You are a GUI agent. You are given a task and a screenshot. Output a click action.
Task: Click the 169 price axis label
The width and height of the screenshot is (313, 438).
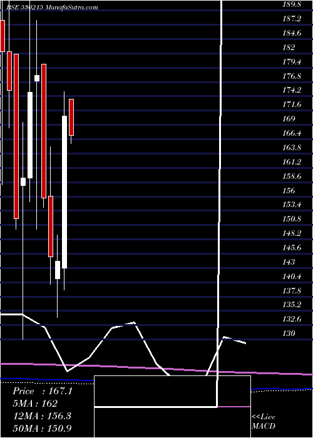point(289,119)
